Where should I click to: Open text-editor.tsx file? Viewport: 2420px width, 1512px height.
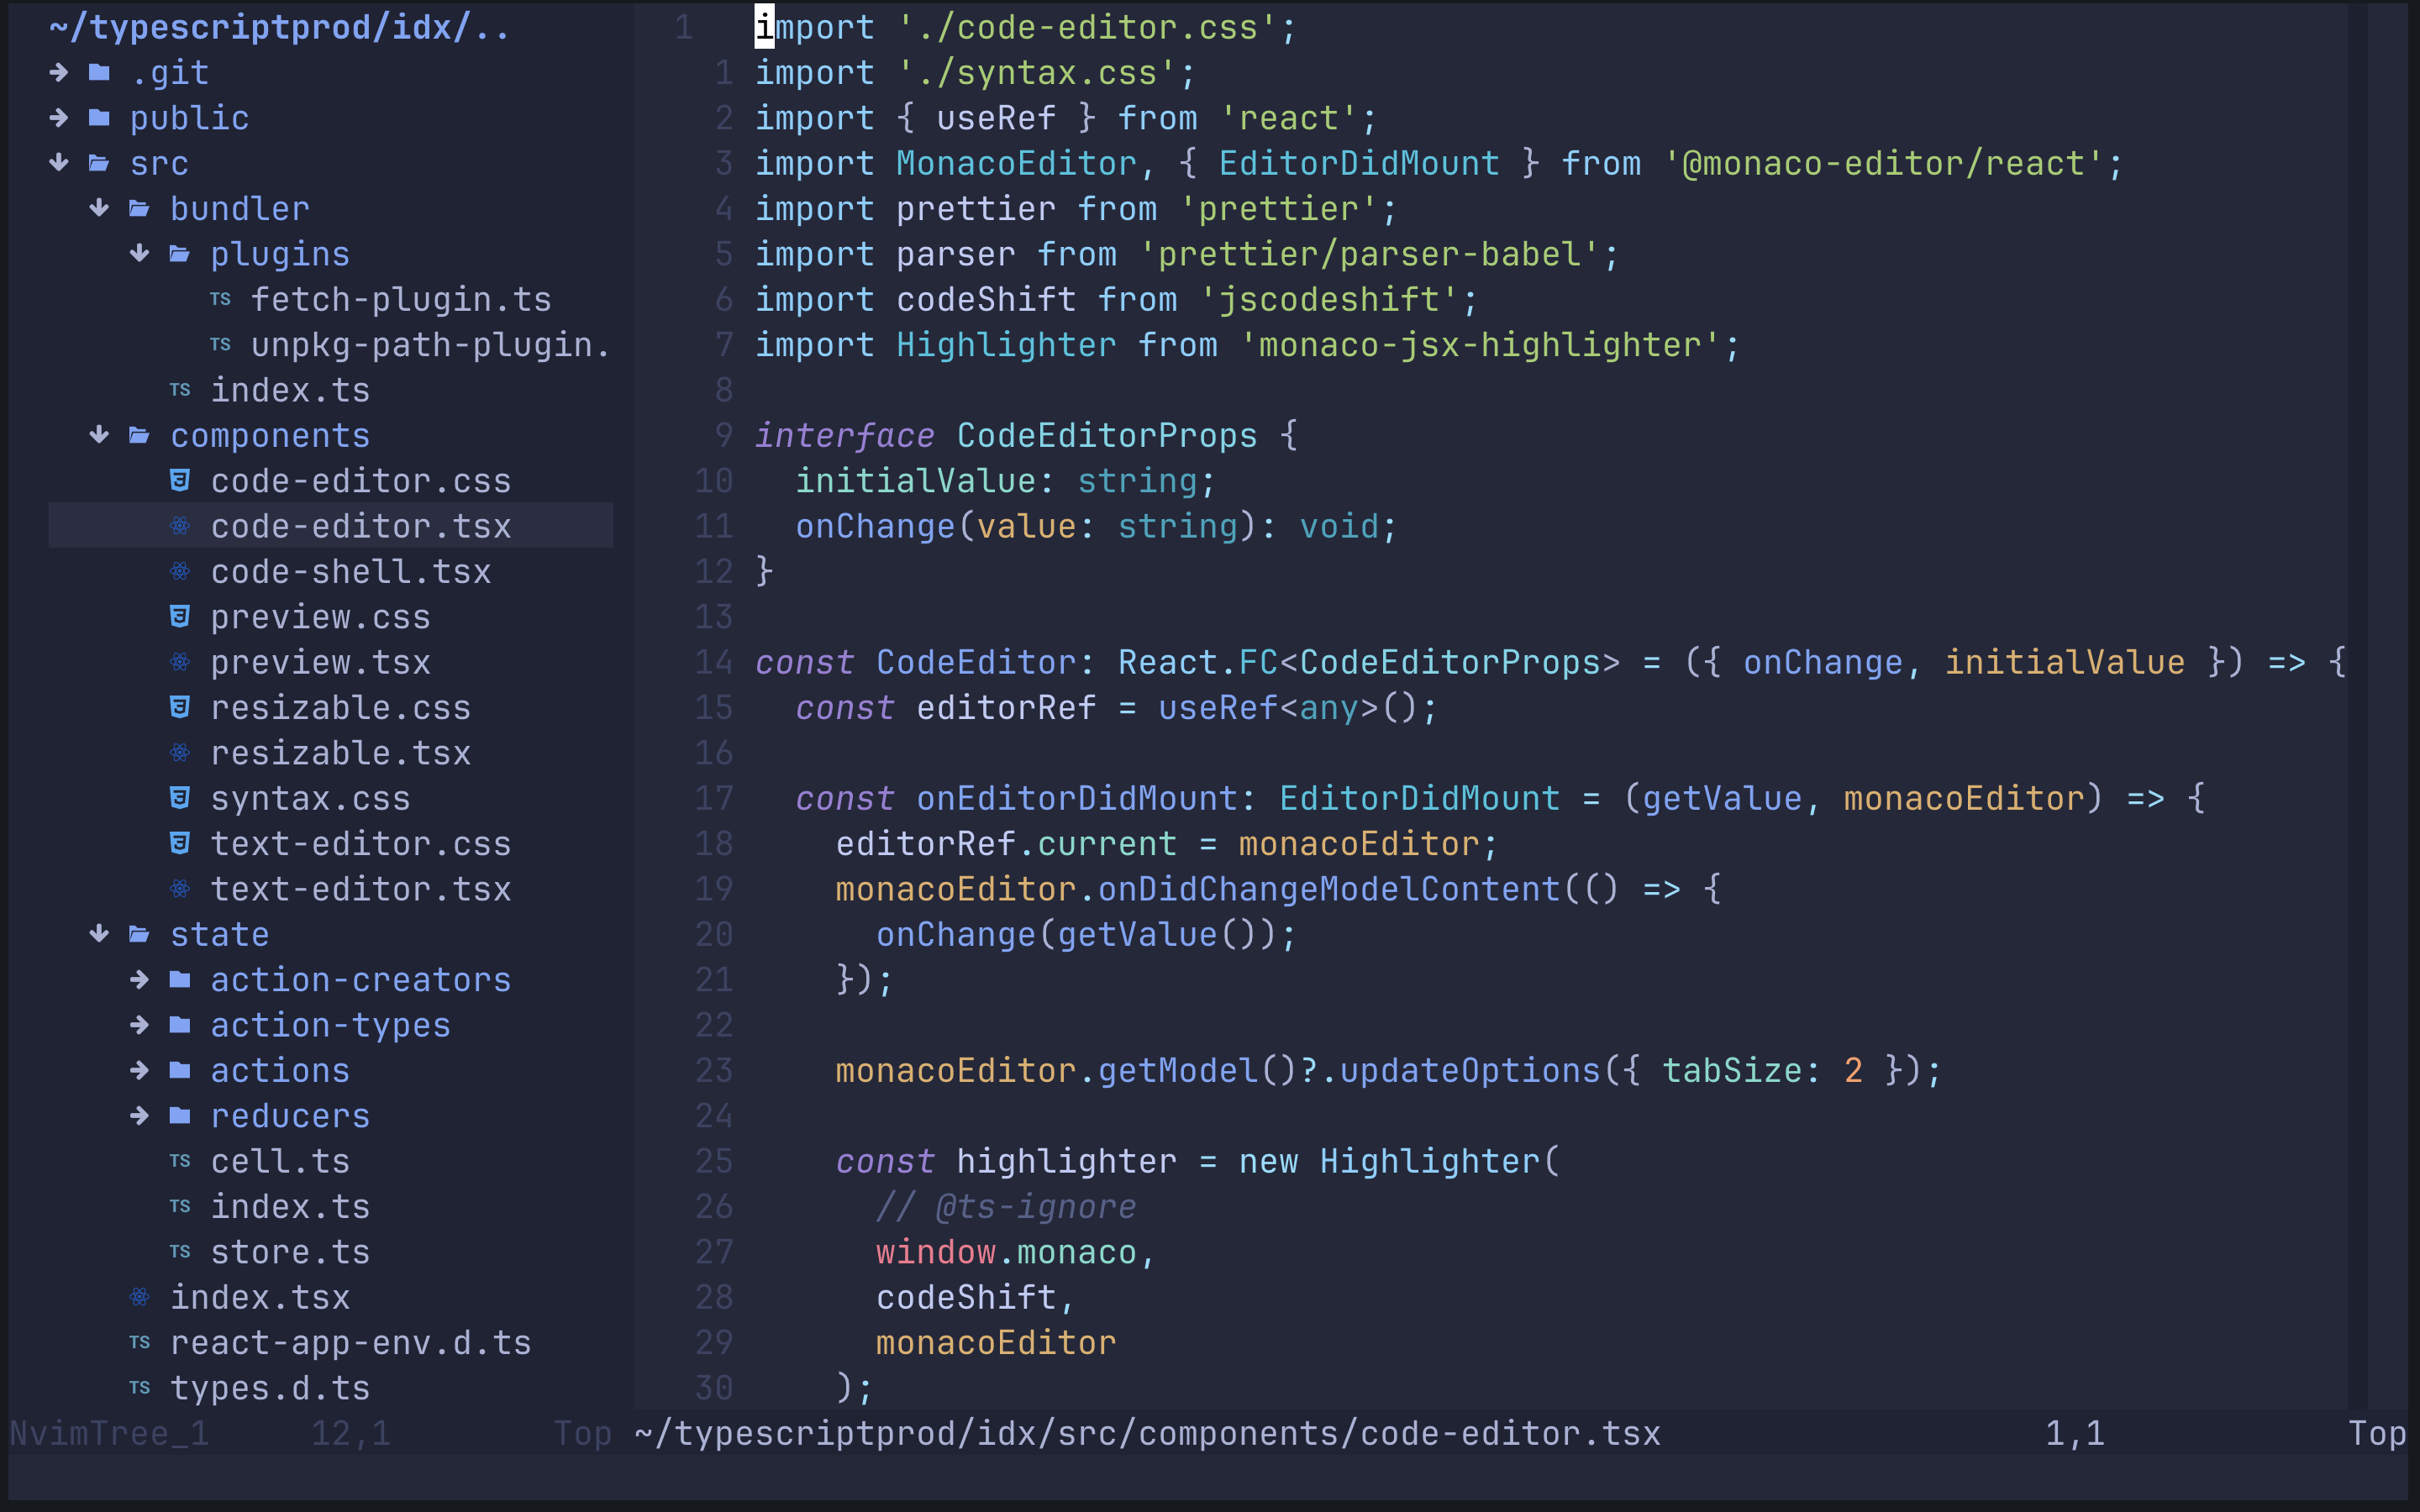pos(360,889)
